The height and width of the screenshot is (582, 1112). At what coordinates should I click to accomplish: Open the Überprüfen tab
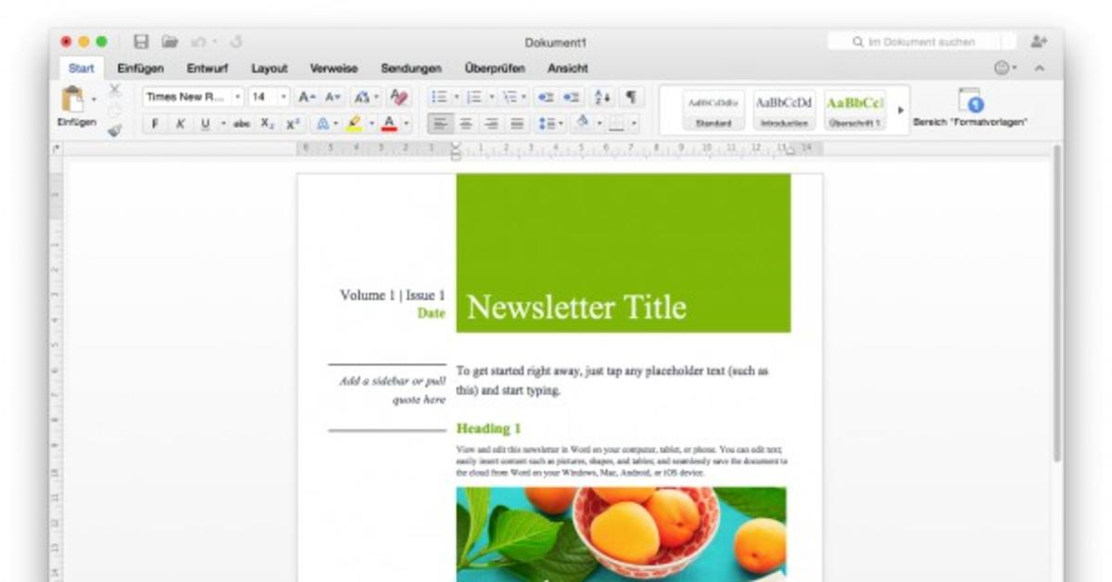pos(495,69)
